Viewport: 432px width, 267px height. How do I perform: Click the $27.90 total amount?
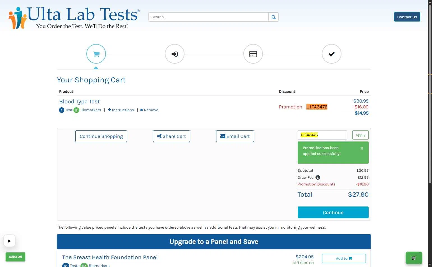tap(358, 194)
